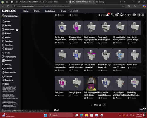Open the Windows Start menu

pyautogui.click(x=46, y=115)
